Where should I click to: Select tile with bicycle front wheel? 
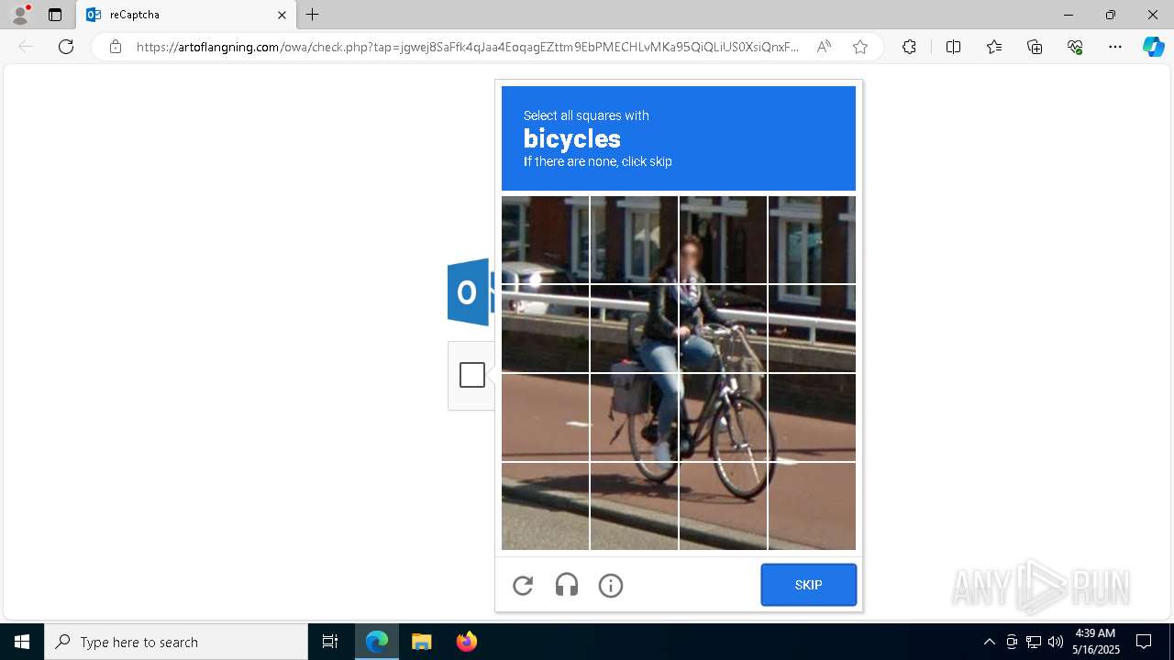tap(723, 418)
